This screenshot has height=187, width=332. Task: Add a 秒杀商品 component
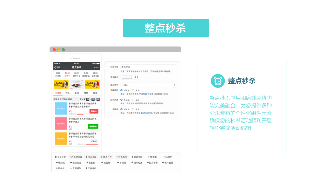point(121,157)
